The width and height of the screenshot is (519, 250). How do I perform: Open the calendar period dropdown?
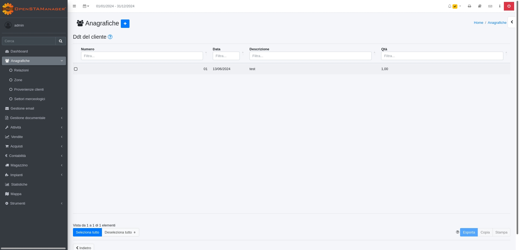(86, 6)
